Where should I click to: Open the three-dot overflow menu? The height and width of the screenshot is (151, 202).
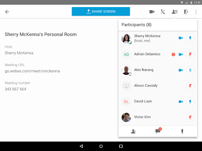tap(196, 12)
